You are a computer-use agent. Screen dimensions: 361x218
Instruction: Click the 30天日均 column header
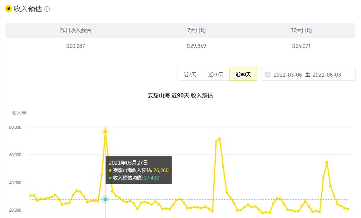301,30
